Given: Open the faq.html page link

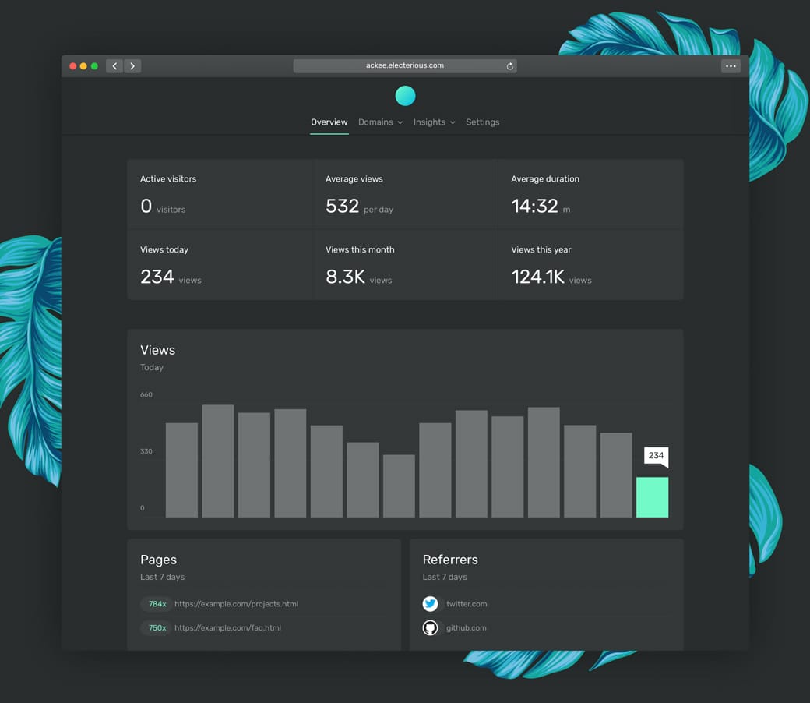Looking at the screenshot, I should click(x=227, y=628).
